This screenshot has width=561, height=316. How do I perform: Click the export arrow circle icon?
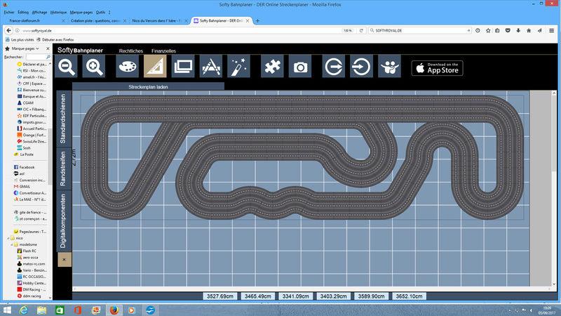pyautogui.click(x=334, y=67)
